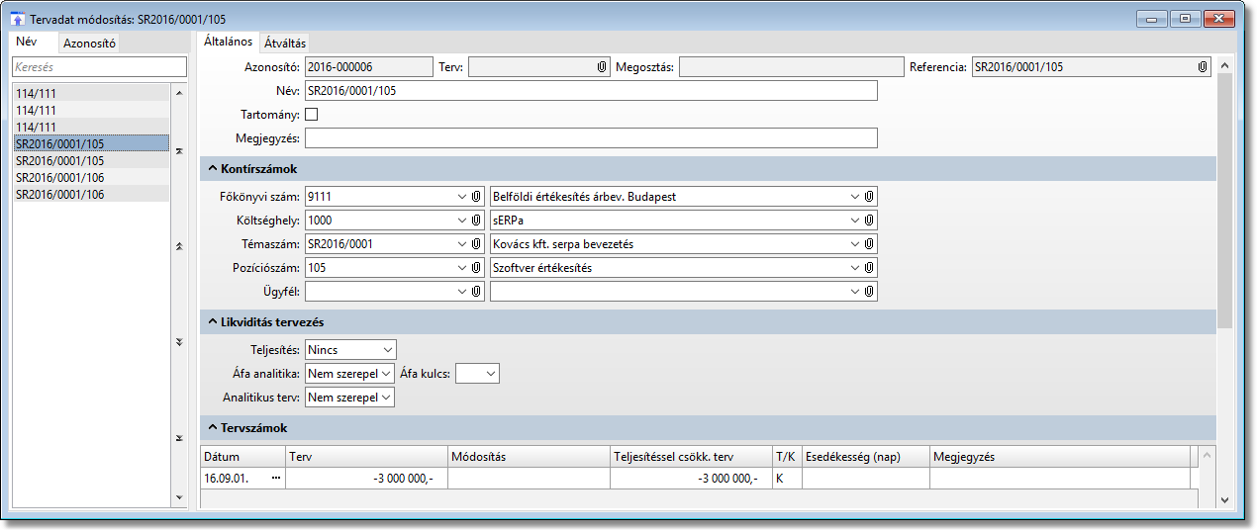Open the Belföldi értékesítés árbev. Budapest dropdown

click(855, 197)
